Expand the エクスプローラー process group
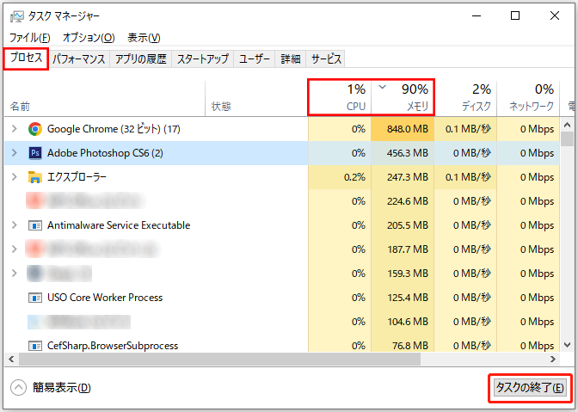 click(x=15, y=177)
